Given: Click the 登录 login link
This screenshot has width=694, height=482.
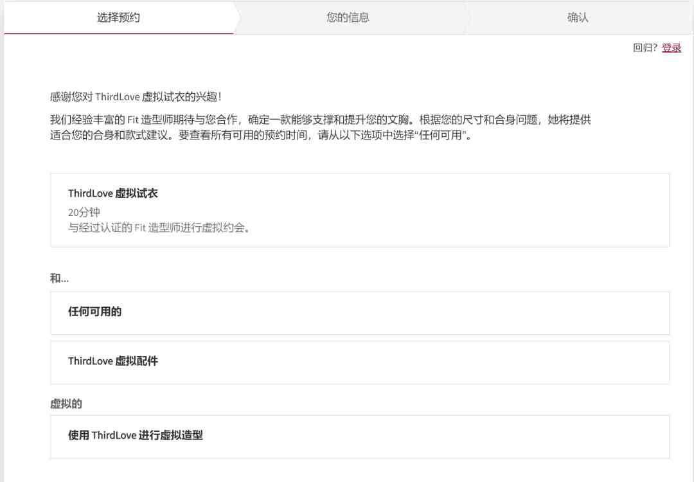Looking at the screenshot, I should click(x=672, y=48).
